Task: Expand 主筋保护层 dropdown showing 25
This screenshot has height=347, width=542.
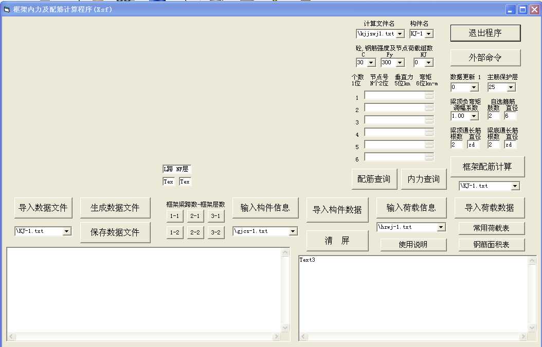Action: (x=511, y=87)
